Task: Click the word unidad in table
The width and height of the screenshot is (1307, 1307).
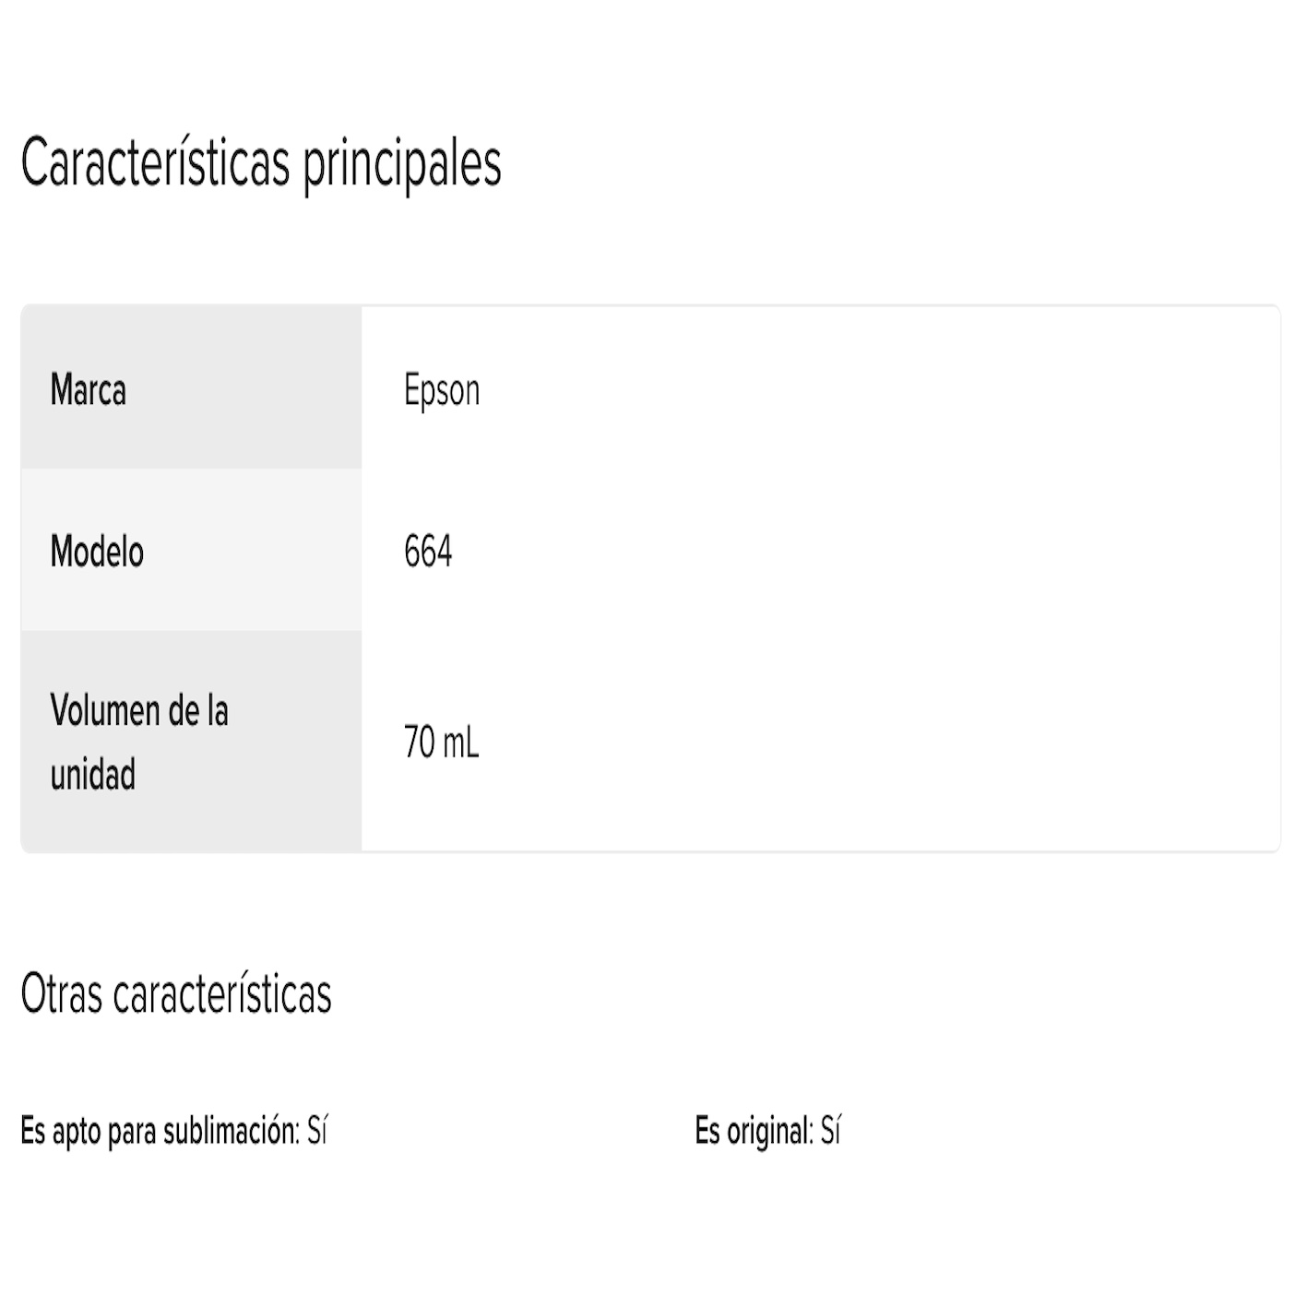Action: [92, 774]
